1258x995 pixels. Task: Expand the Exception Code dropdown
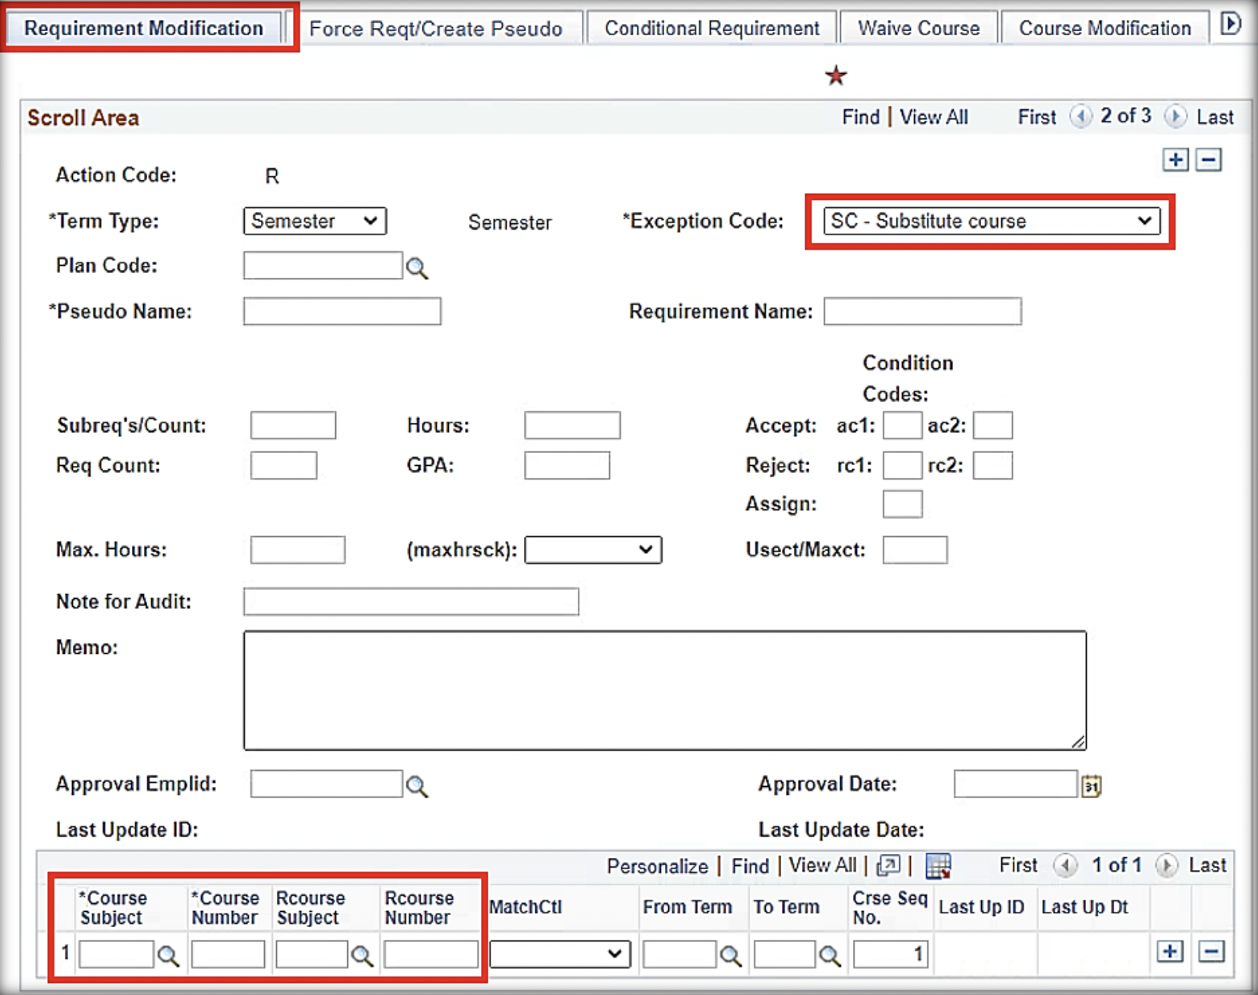coord(991,221)
